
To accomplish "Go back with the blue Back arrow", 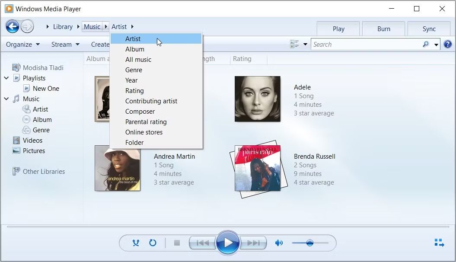I will pyautogui.click(x=12, y=27).
